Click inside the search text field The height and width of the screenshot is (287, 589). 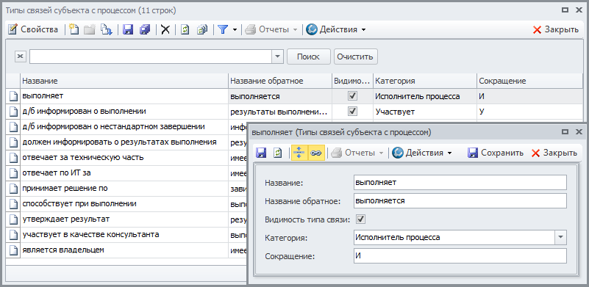point(151,57)
